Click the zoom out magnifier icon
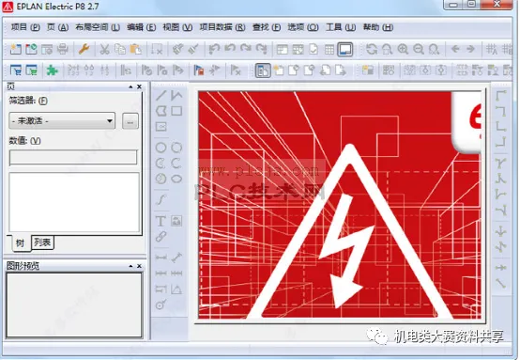 point(419,50)
